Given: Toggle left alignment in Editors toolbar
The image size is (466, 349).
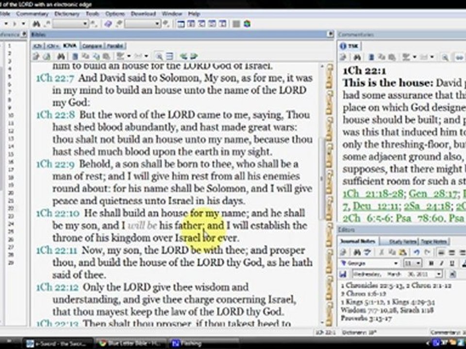Looking at the screenshot, I should click(441, 253).
